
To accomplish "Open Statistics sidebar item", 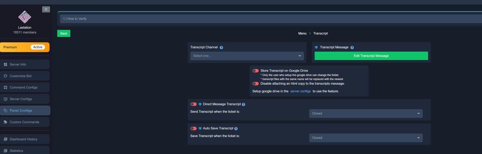I will [x=25, y=150].
